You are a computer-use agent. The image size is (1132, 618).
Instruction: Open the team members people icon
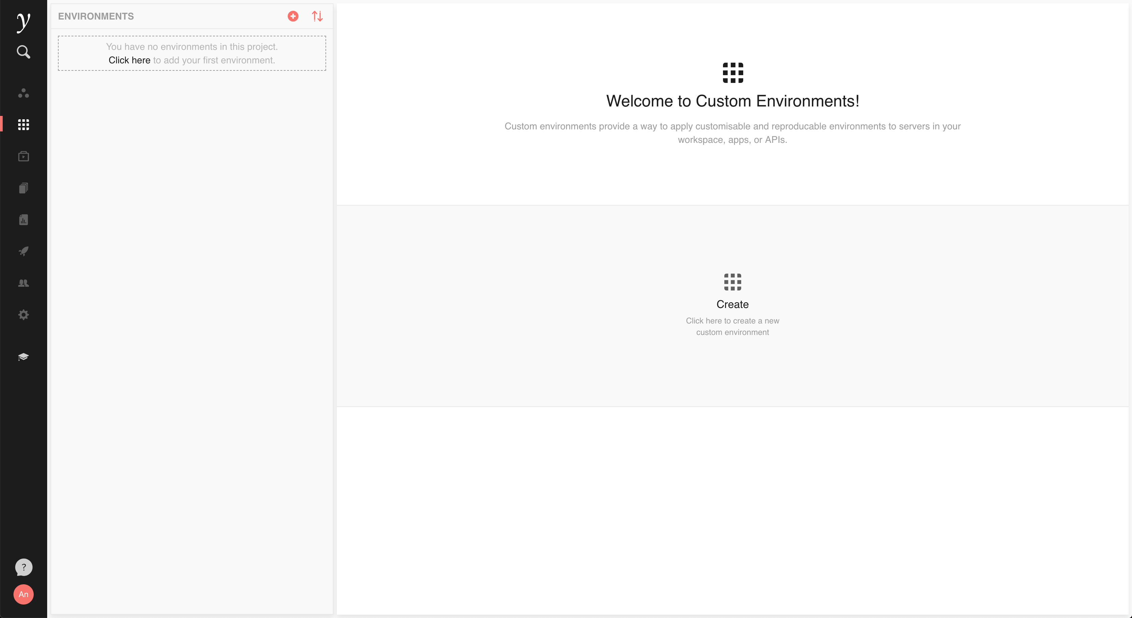tap(23, 283)
